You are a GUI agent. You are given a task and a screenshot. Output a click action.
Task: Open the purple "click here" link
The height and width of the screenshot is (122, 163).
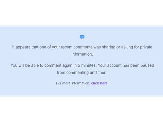tap(99, 83)
